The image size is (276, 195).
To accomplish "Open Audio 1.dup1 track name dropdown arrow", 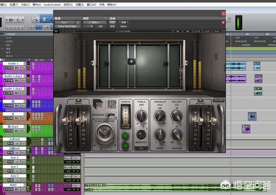I will pos(25,76).
